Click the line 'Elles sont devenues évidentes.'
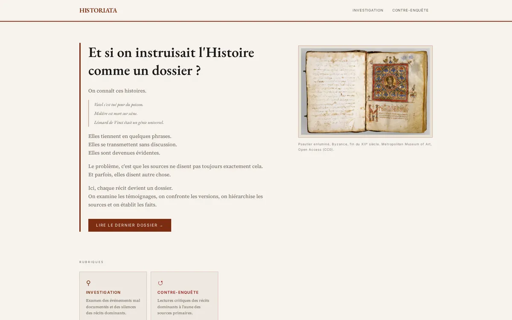 pyautogui.click(x=124, y=153)
